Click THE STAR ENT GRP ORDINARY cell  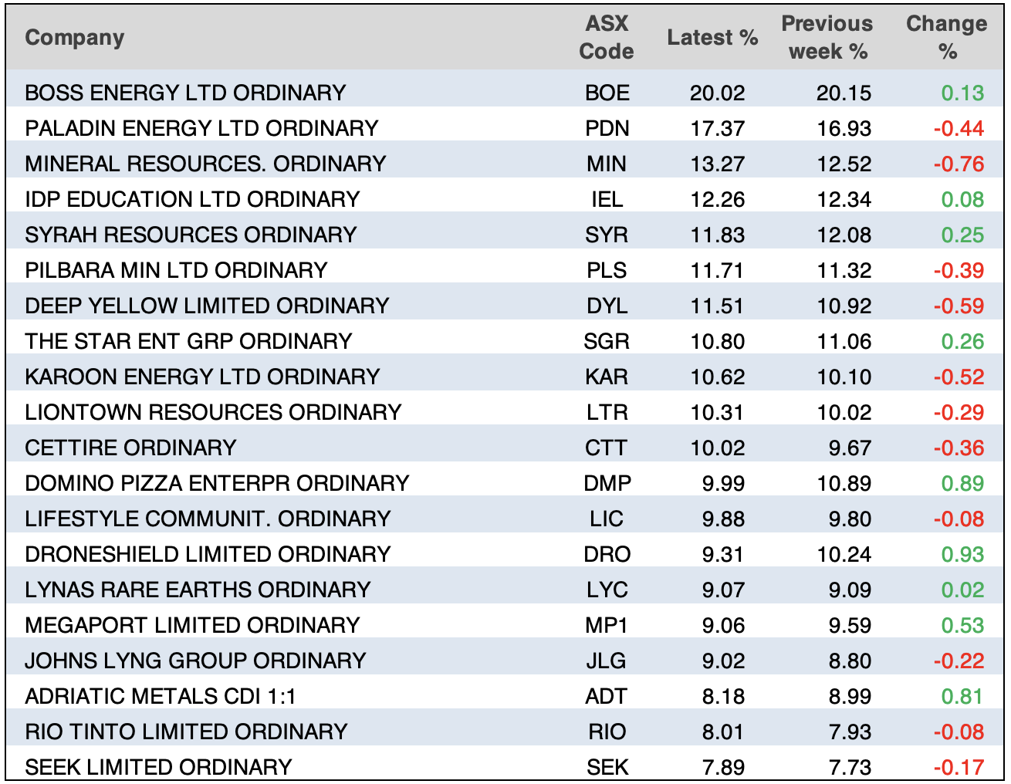coord(188,341)
